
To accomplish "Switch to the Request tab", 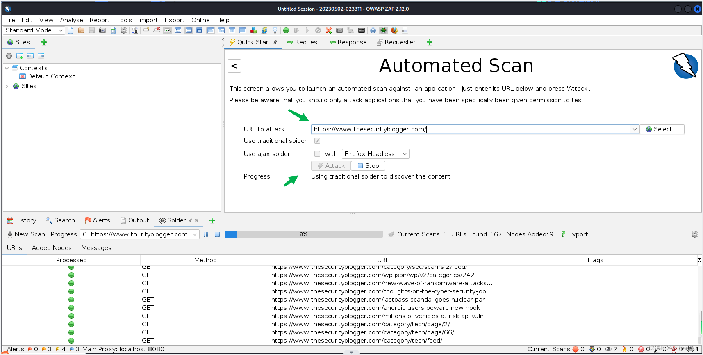I will [x=303, y=42].
